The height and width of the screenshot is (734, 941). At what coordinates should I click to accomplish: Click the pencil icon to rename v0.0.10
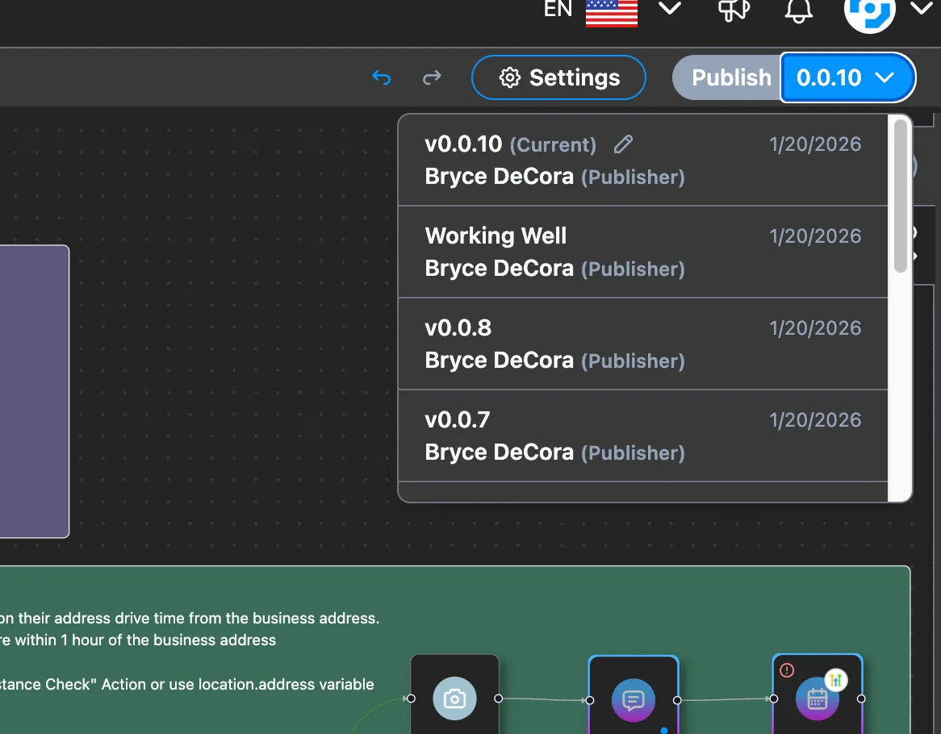click(x=623, y=144)
